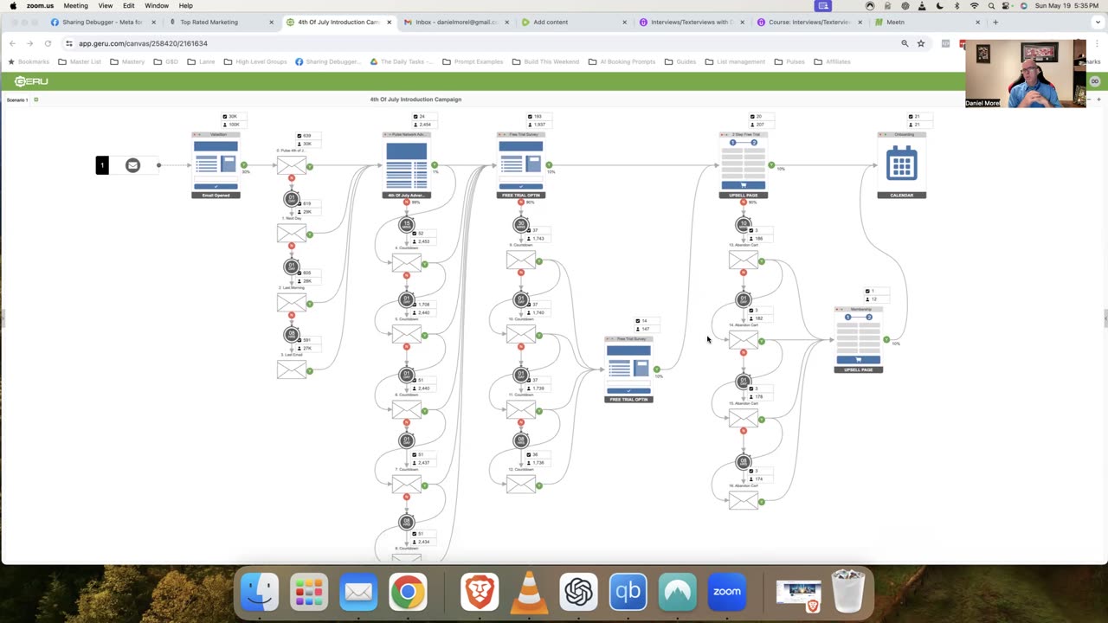Viewport: 1108px width, 623px height.
Task: Open the Build This Weekend bookmarks folder
Action: tap(545, 61)
